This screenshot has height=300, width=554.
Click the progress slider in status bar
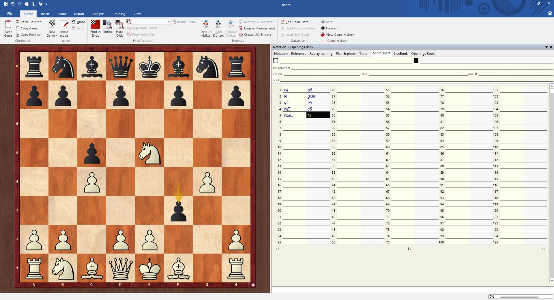point(519,297)
